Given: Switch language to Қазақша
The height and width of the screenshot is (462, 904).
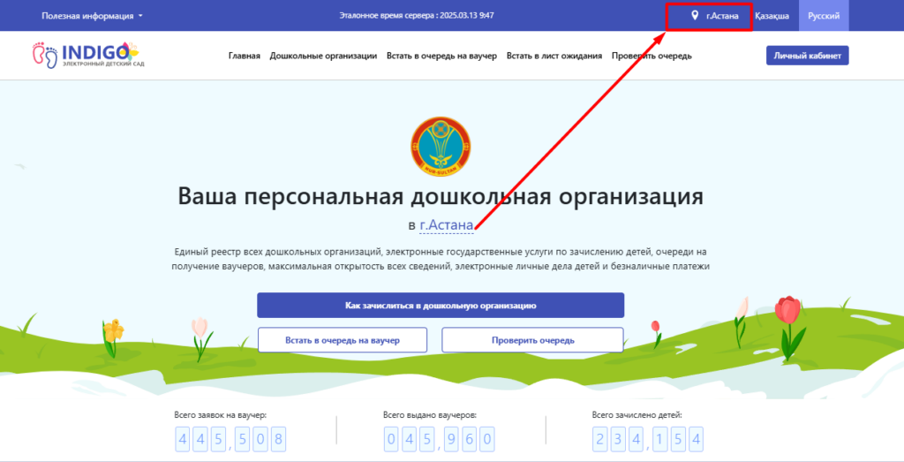Looking at the screenshot, I should click(x=772, y=16).
